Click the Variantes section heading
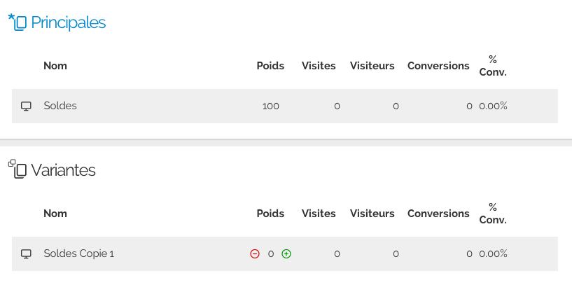The height and width of the screenshot is (285, 572). 63,169
